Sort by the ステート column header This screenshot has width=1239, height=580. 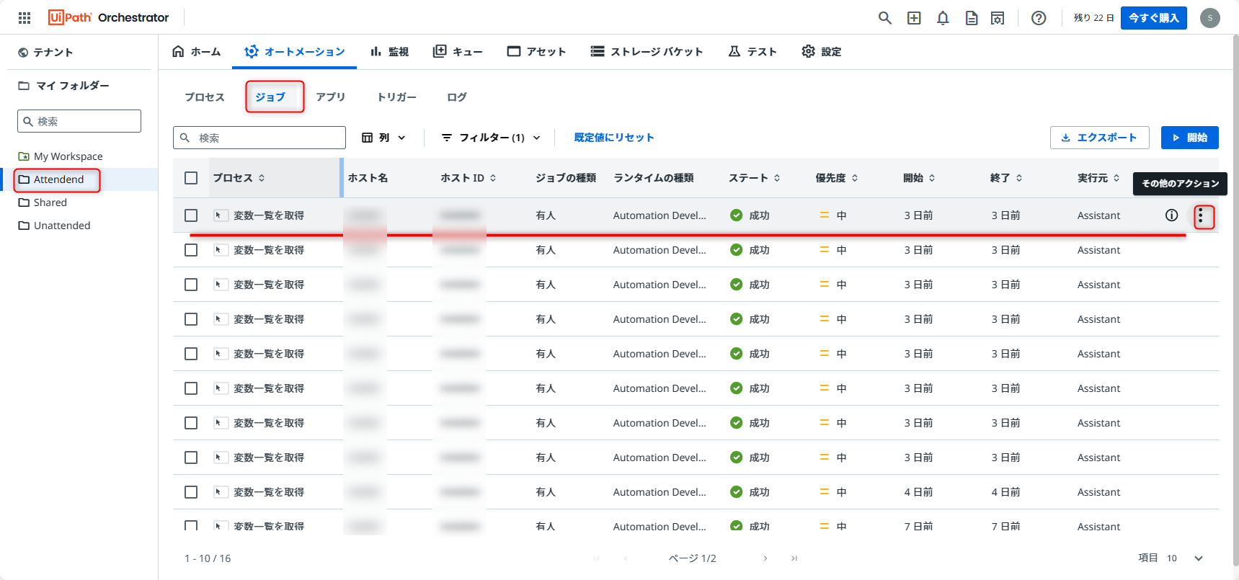click(x=754, y=178)
